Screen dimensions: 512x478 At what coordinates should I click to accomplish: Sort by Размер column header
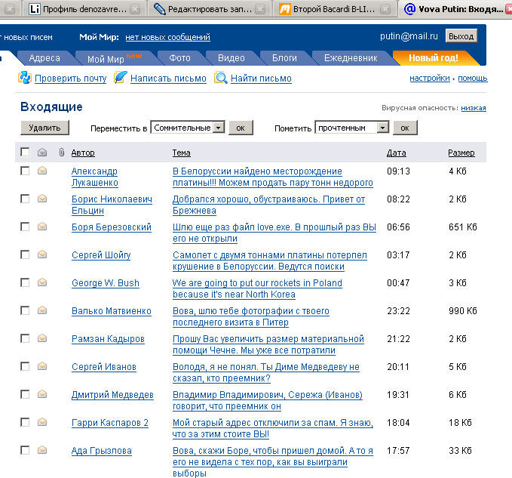tap(461, 153)
